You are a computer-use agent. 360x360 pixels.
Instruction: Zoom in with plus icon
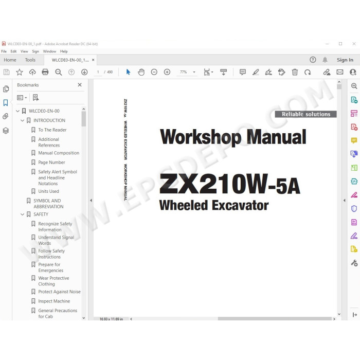coord(167,72)
